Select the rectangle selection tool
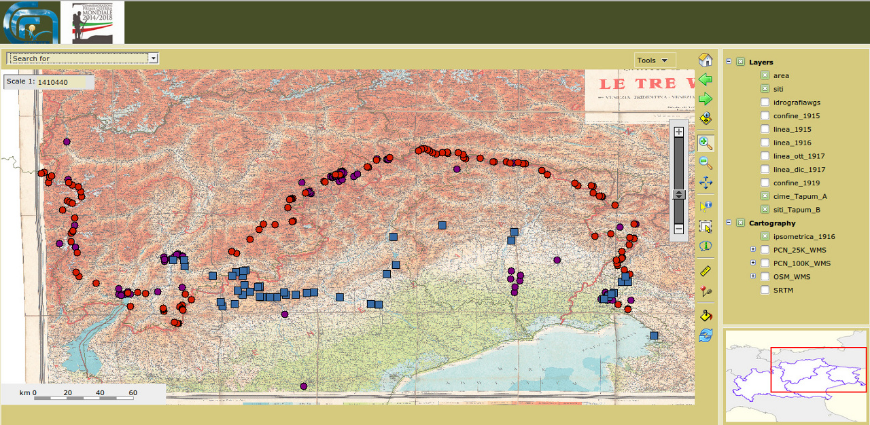Screen dimensions: 870x425 (x=706, y=227)
